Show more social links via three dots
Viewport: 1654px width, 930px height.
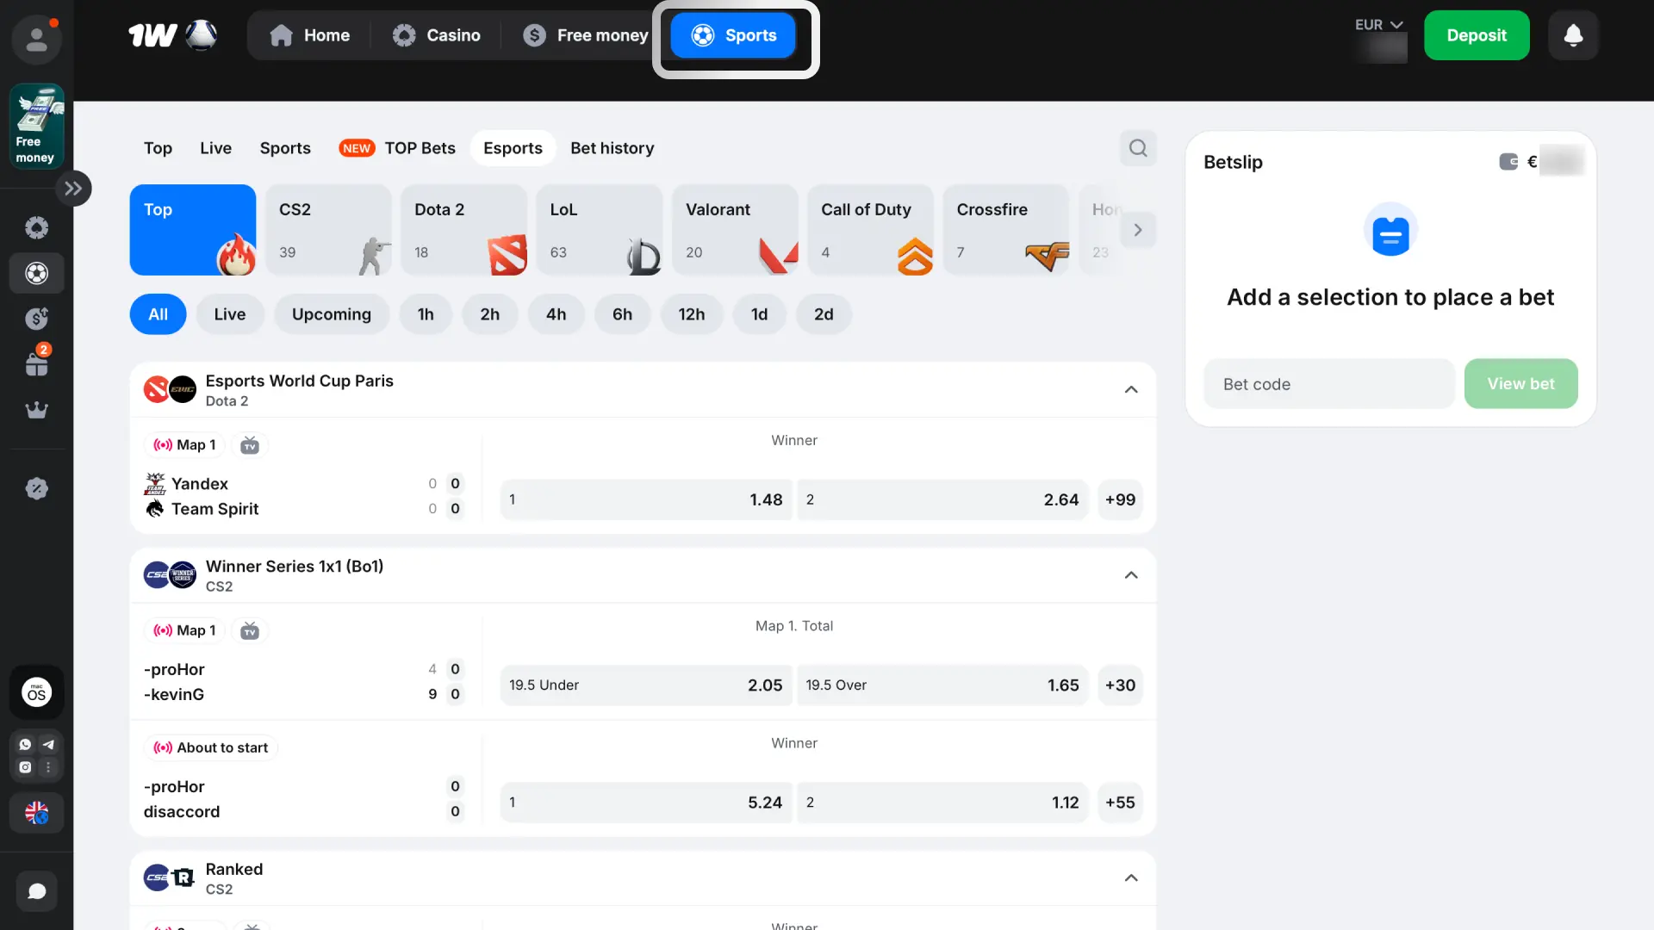point(48,767)
